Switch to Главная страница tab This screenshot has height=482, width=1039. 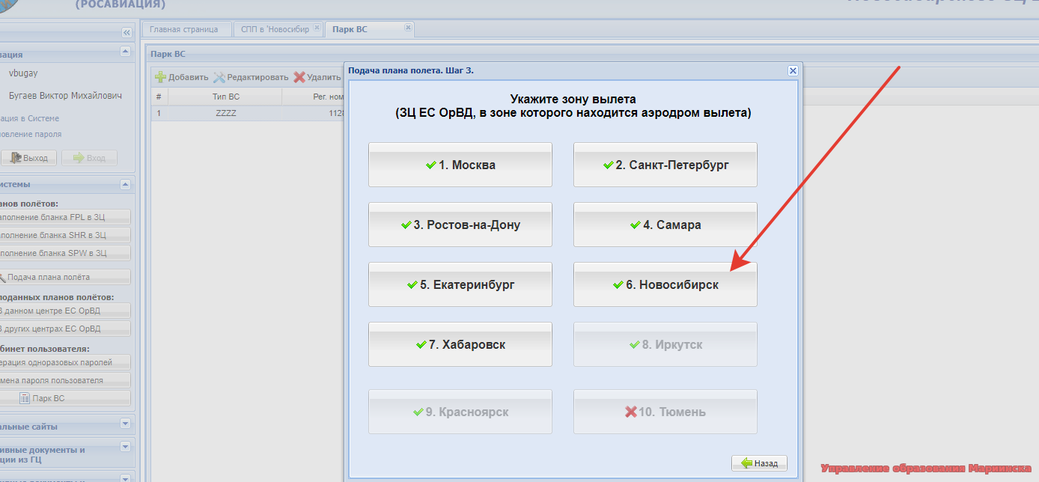click(183, 29)
